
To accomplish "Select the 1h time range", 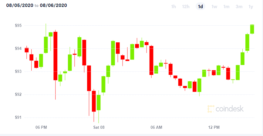I will 174,7.
